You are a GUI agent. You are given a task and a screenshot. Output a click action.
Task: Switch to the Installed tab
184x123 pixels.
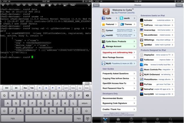[x=144, y=120]
